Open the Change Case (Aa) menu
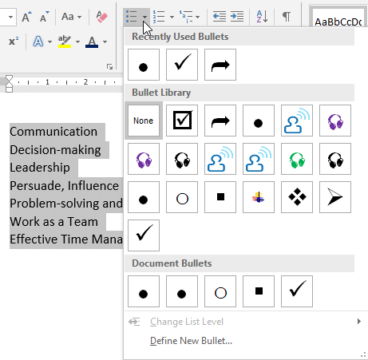The width and height of the screenshot is (368, 360). pos(71,17)
